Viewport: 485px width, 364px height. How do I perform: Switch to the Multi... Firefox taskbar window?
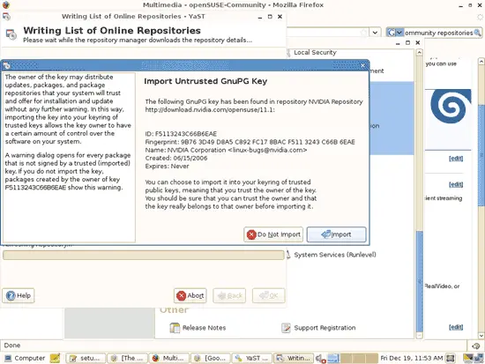169,358
